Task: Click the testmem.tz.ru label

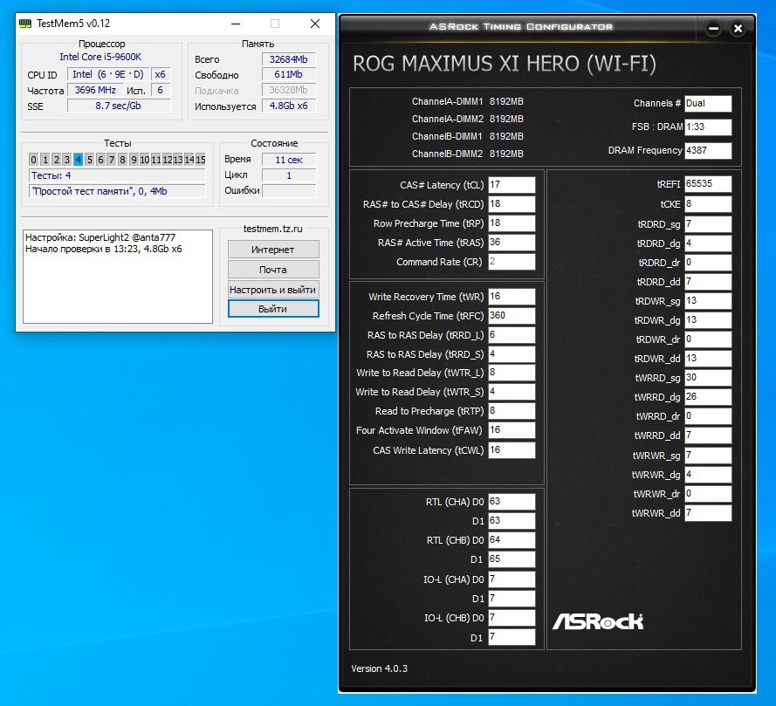Action: (272, 229)
